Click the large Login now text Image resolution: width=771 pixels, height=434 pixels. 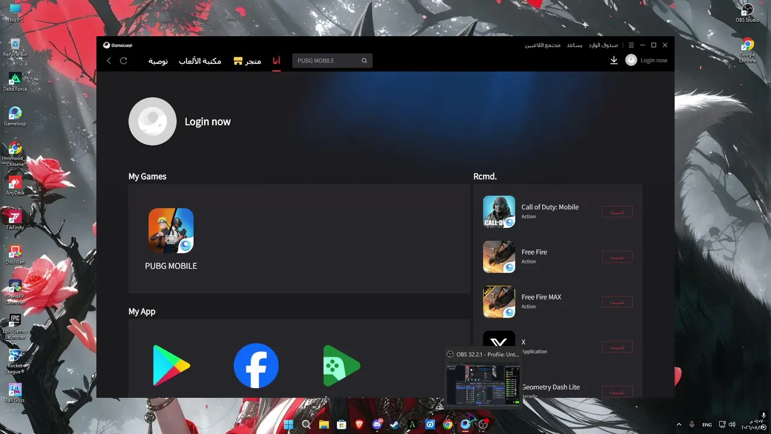pos(207,122)
